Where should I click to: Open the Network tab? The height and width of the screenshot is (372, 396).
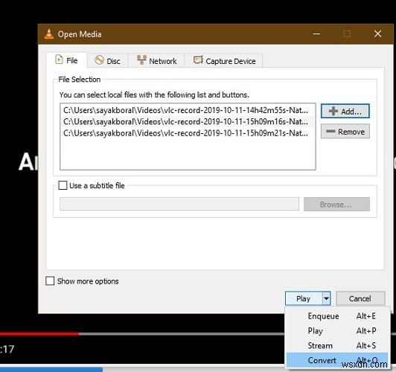click(x=156, y=61)
